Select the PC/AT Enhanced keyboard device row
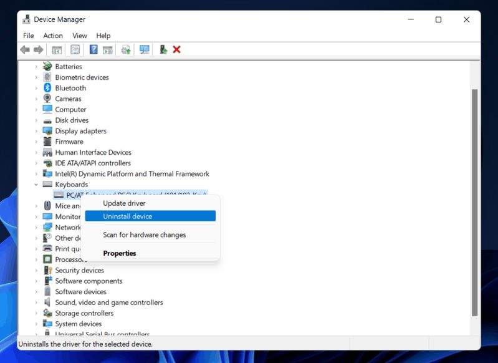The width and height of the screenshot is (498, 363). click(130, 194)
